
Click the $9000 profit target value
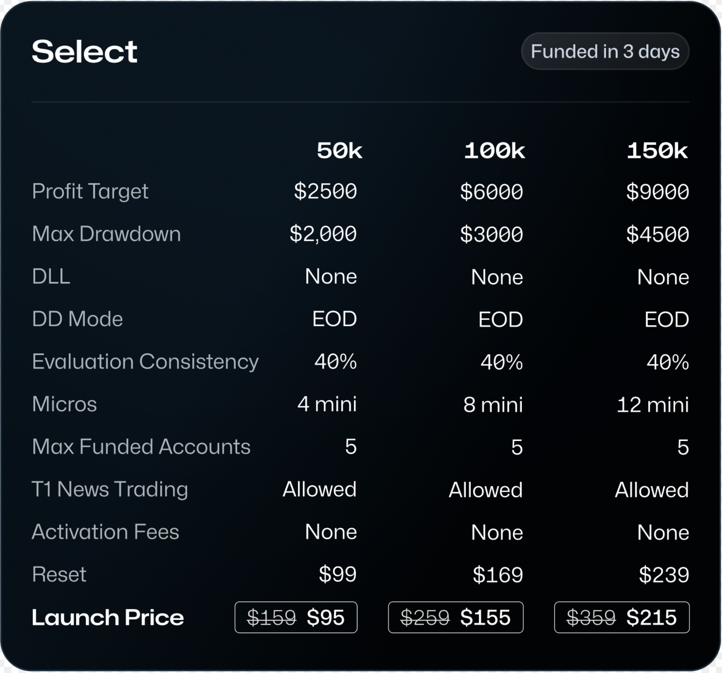click(x=657, y=191)
